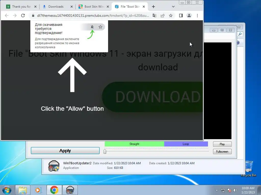Focus the address bar with premclubs.com URL
Screen dimensions: 261x195
[93, 15]
